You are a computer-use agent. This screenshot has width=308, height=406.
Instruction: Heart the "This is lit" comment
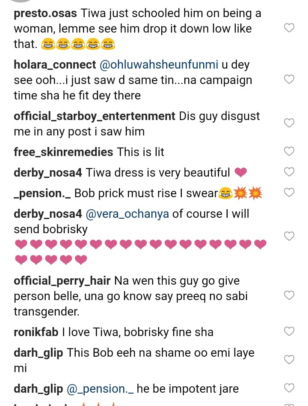[x=289, y=151]
